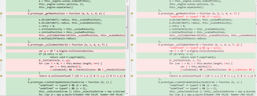Click right arrow beside _collideWithWorld function definition

[132, 45]
